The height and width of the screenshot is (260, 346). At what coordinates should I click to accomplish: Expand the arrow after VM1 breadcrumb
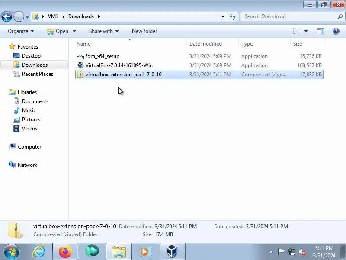point(63,16)
